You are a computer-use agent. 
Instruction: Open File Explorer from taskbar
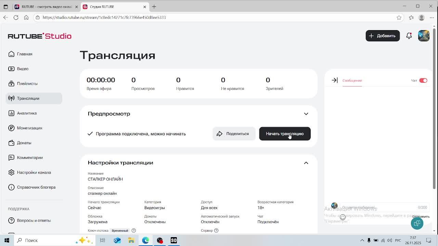pos(131,240)
